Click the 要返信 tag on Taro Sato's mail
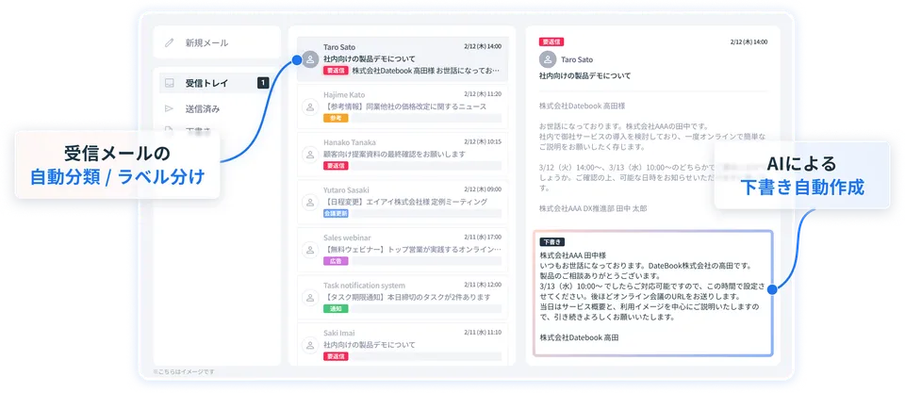This screenshot has height=393, width=905. (336, 71)
